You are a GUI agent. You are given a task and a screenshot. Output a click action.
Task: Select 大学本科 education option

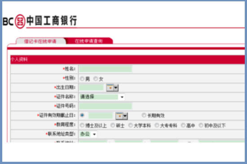point(130,125)
